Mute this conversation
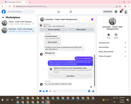This screenshot has height=104, width=131. (x=109, y=35)
